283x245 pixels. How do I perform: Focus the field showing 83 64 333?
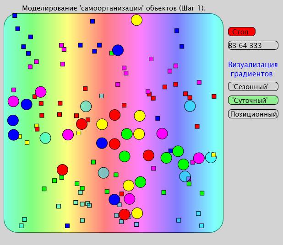(x=253, y=45)
